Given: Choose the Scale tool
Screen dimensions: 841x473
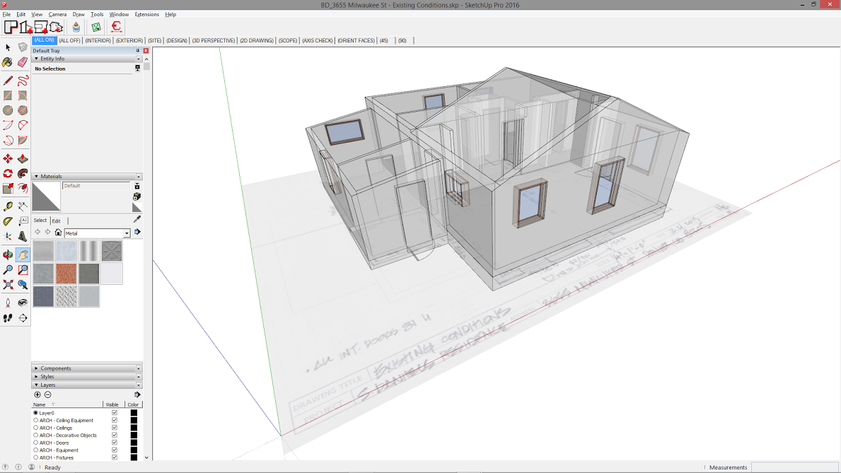Looking at the screenshot, I should coord(8,188).
